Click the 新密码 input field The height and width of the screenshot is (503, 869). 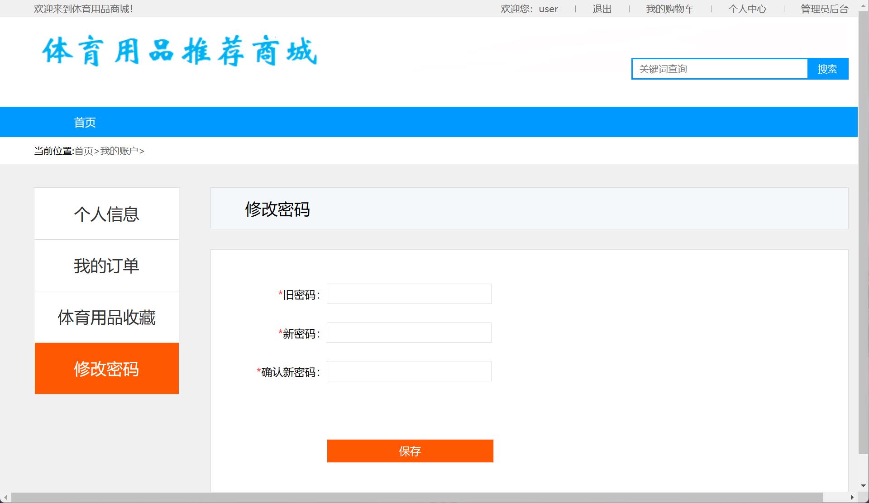[408, 332]
